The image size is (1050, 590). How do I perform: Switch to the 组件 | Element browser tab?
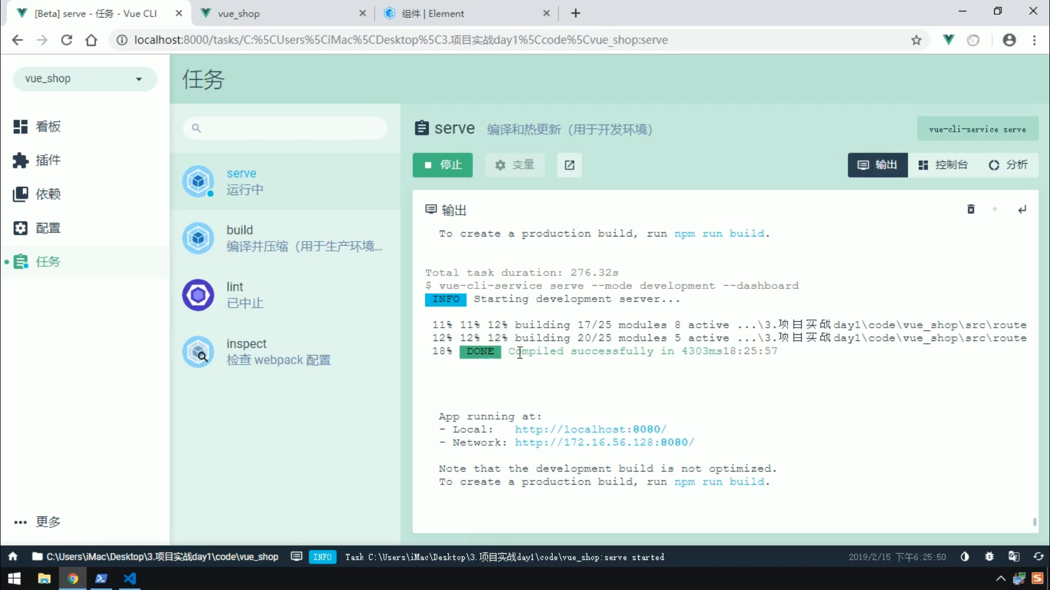click(x=465, y=13)
